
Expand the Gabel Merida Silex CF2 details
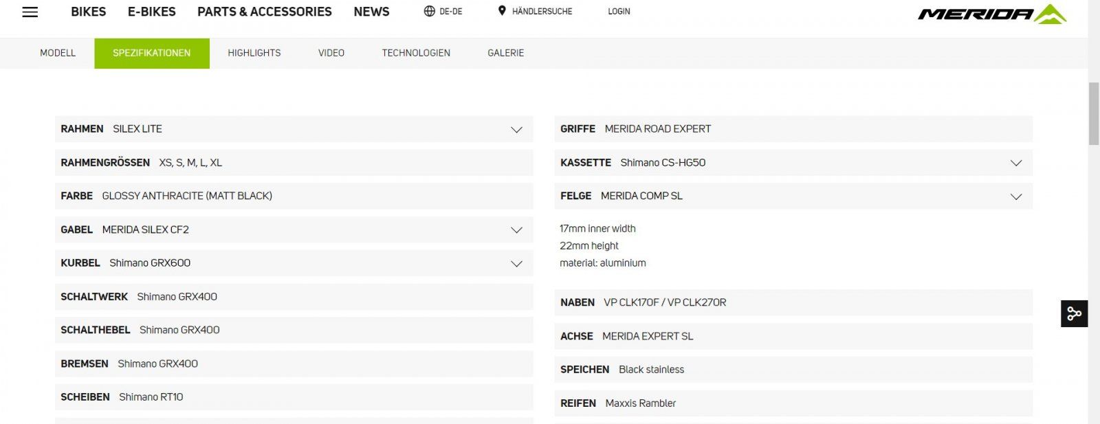516,230
